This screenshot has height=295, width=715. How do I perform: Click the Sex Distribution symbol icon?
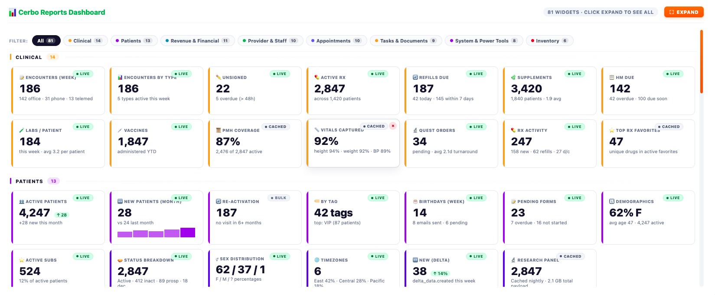point(217,259)
